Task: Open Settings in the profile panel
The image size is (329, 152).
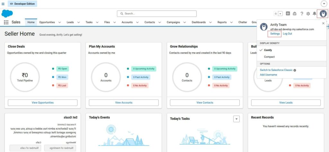Action: click(275, 34)
